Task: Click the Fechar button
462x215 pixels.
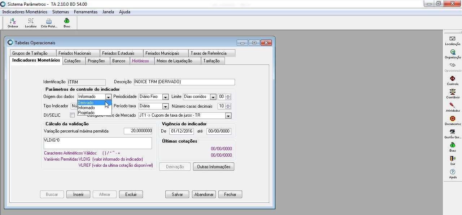Action: click(x=230, y=194)
